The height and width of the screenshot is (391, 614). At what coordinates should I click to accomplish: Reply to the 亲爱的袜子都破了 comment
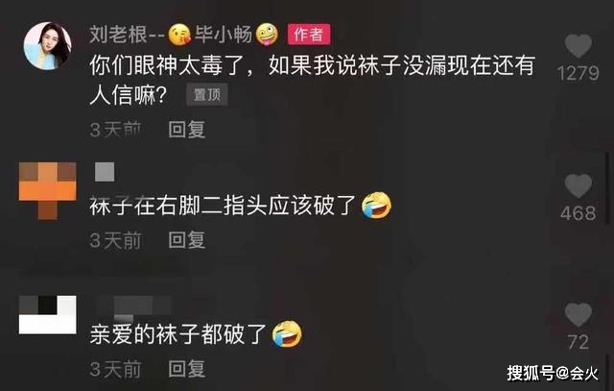point(187,369)
